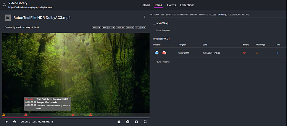Click the batondemo staging URL
287x126 pixels.
pos(30,7)
